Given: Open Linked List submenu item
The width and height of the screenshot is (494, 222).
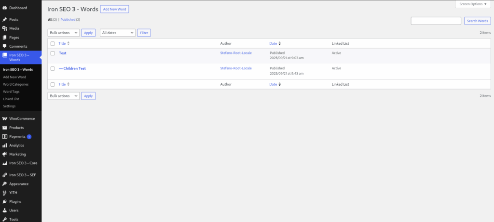Looking at the screenshot, I should point(11,99).
